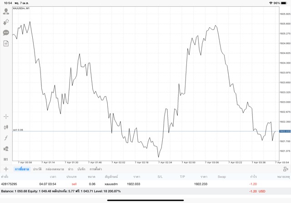The image size is (291, 203).
Task: Select the กล่องจดหมาย mailbox tab
Action: pyautogui.click(x=55, y=169)
